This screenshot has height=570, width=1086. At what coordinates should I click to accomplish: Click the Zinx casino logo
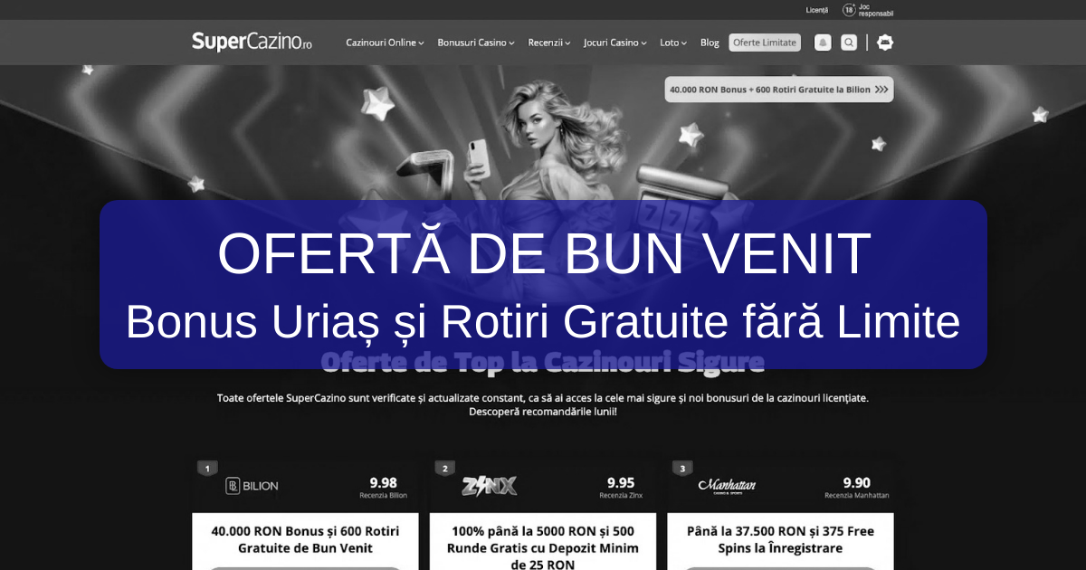click(490, 486)
